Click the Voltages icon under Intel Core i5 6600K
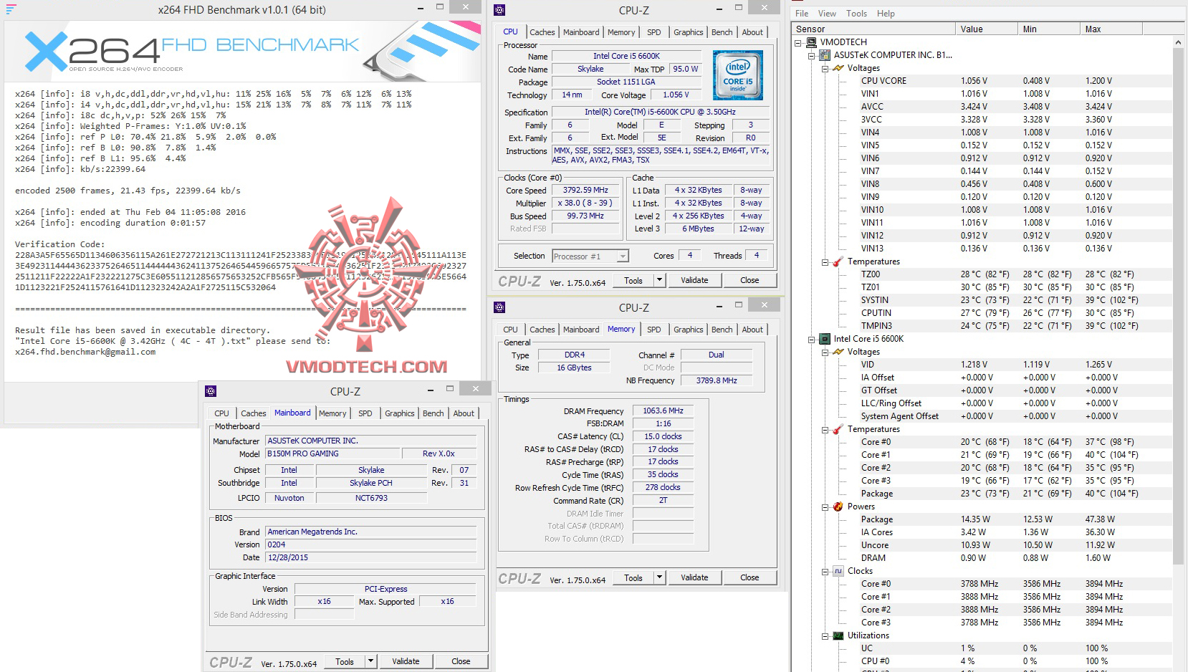 [838, 352]
